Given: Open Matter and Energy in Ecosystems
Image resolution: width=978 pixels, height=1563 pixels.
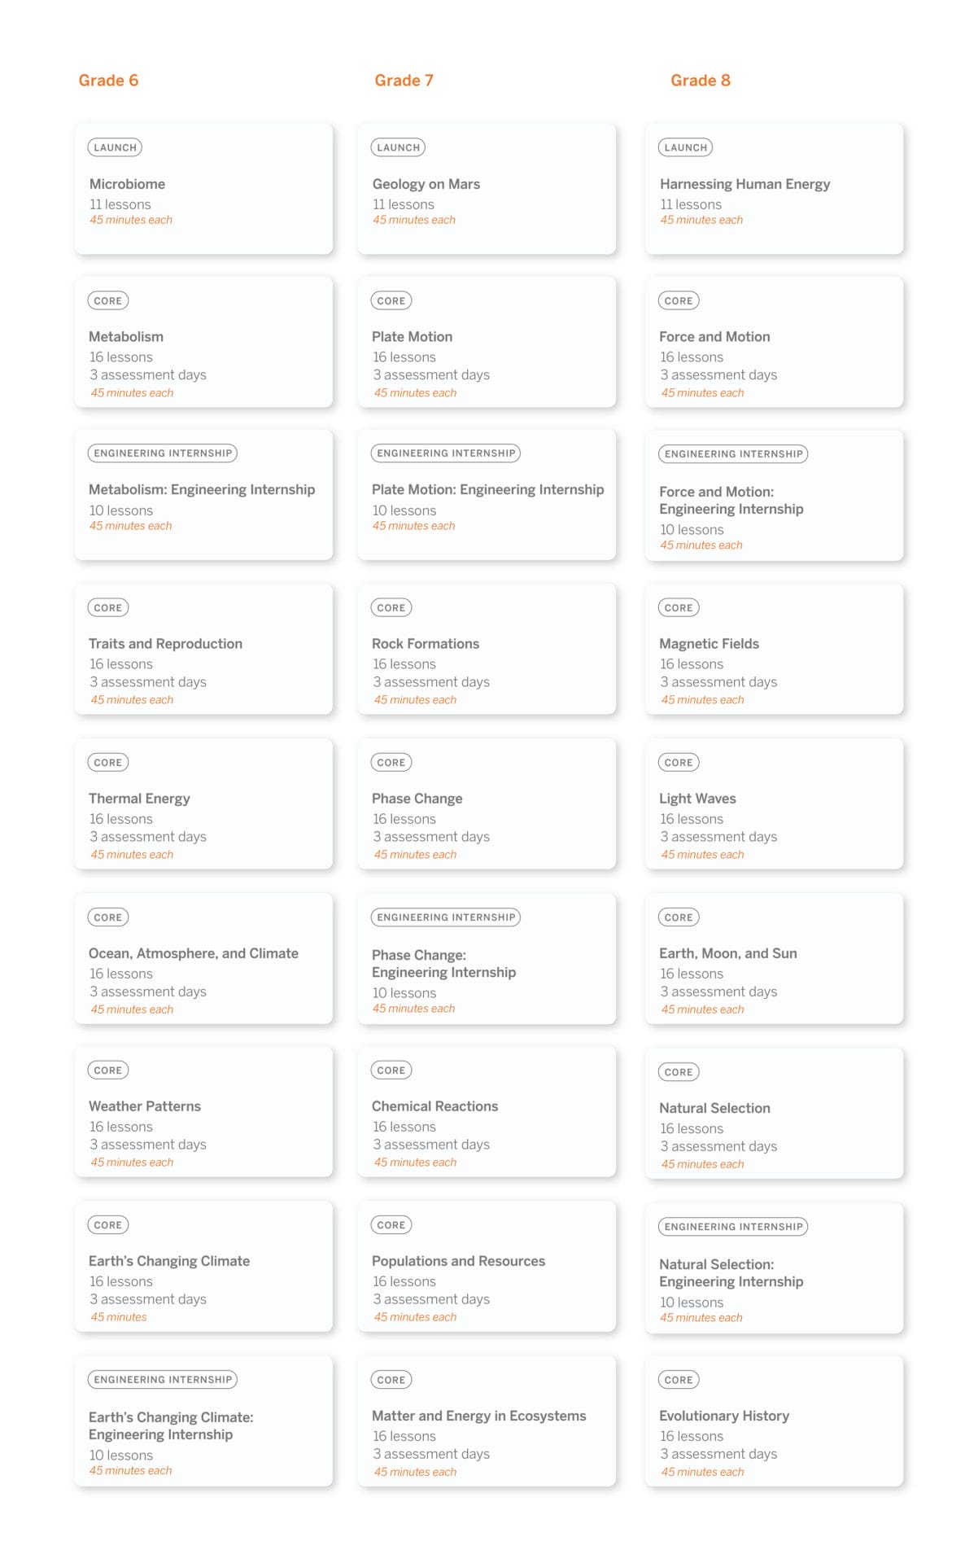Looking at the screenshot, I should (487, 1421).
